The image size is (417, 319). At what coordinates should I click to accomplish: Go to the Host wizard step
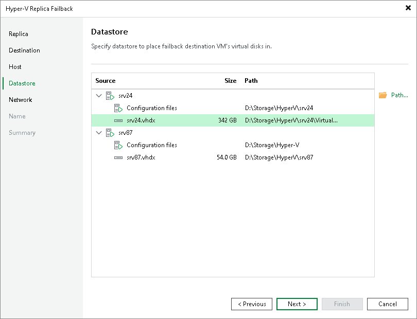[x=15, y=67]
